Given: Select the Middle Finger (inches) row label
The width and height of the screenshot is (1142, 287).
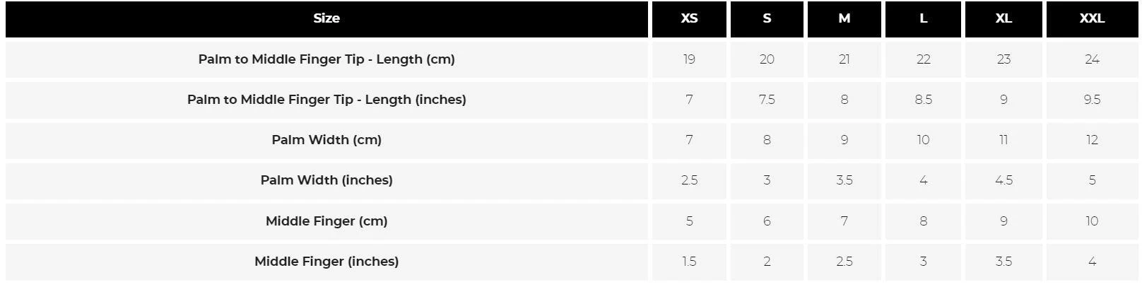Looking at the screenshot, I should click(326, 262).
